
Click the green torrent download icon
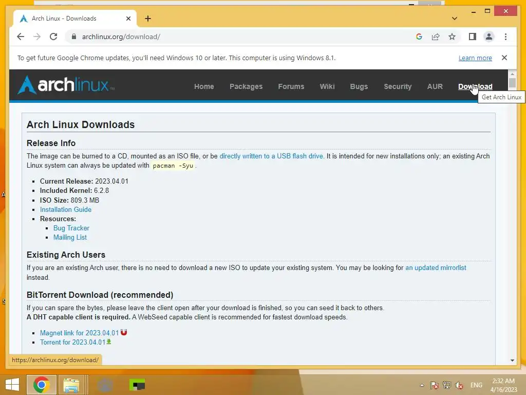[x=109, y=342]
